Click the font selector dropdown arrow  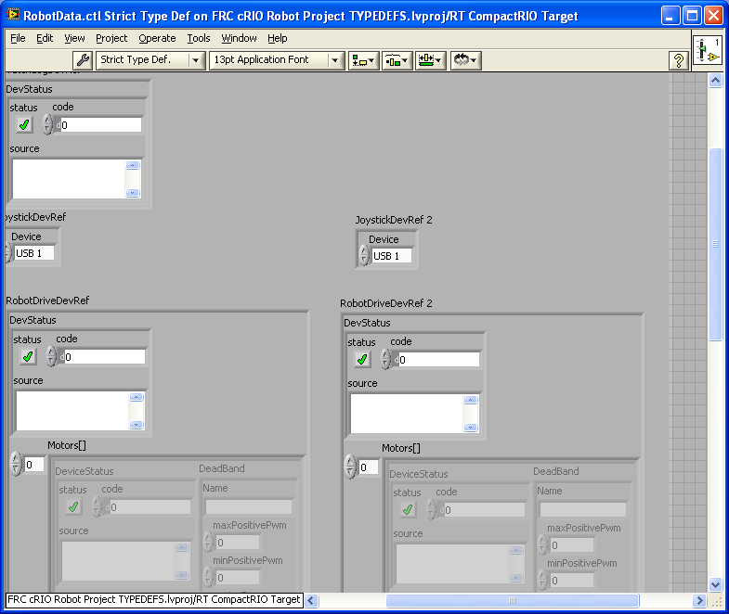334,60
